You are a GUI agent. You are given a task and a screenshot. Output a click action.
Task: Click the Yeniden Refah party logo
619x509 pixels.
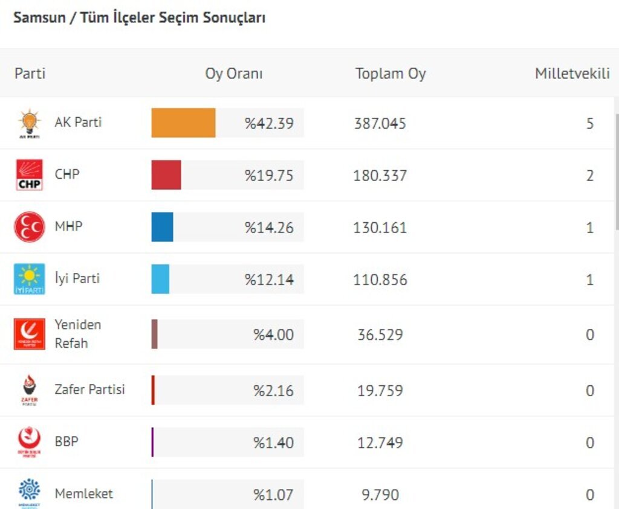(29, 334)
